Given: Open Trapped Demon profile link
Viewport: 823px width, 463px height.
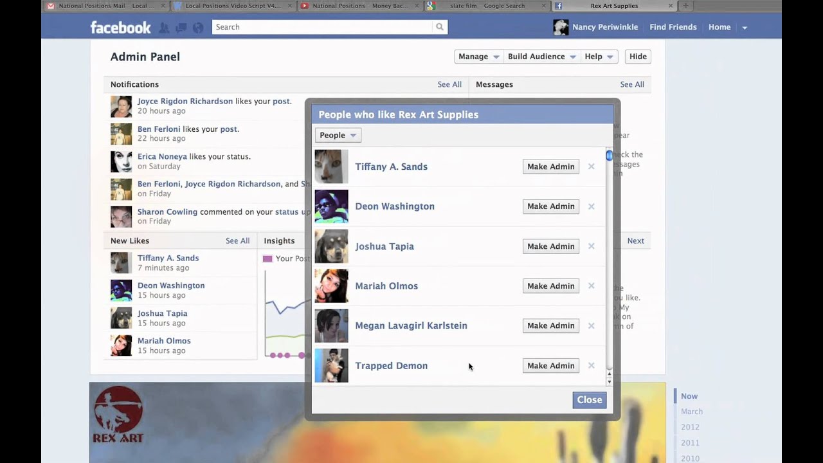Looking at the screenshot, I should pyautogui.click(x=391, y=365).
